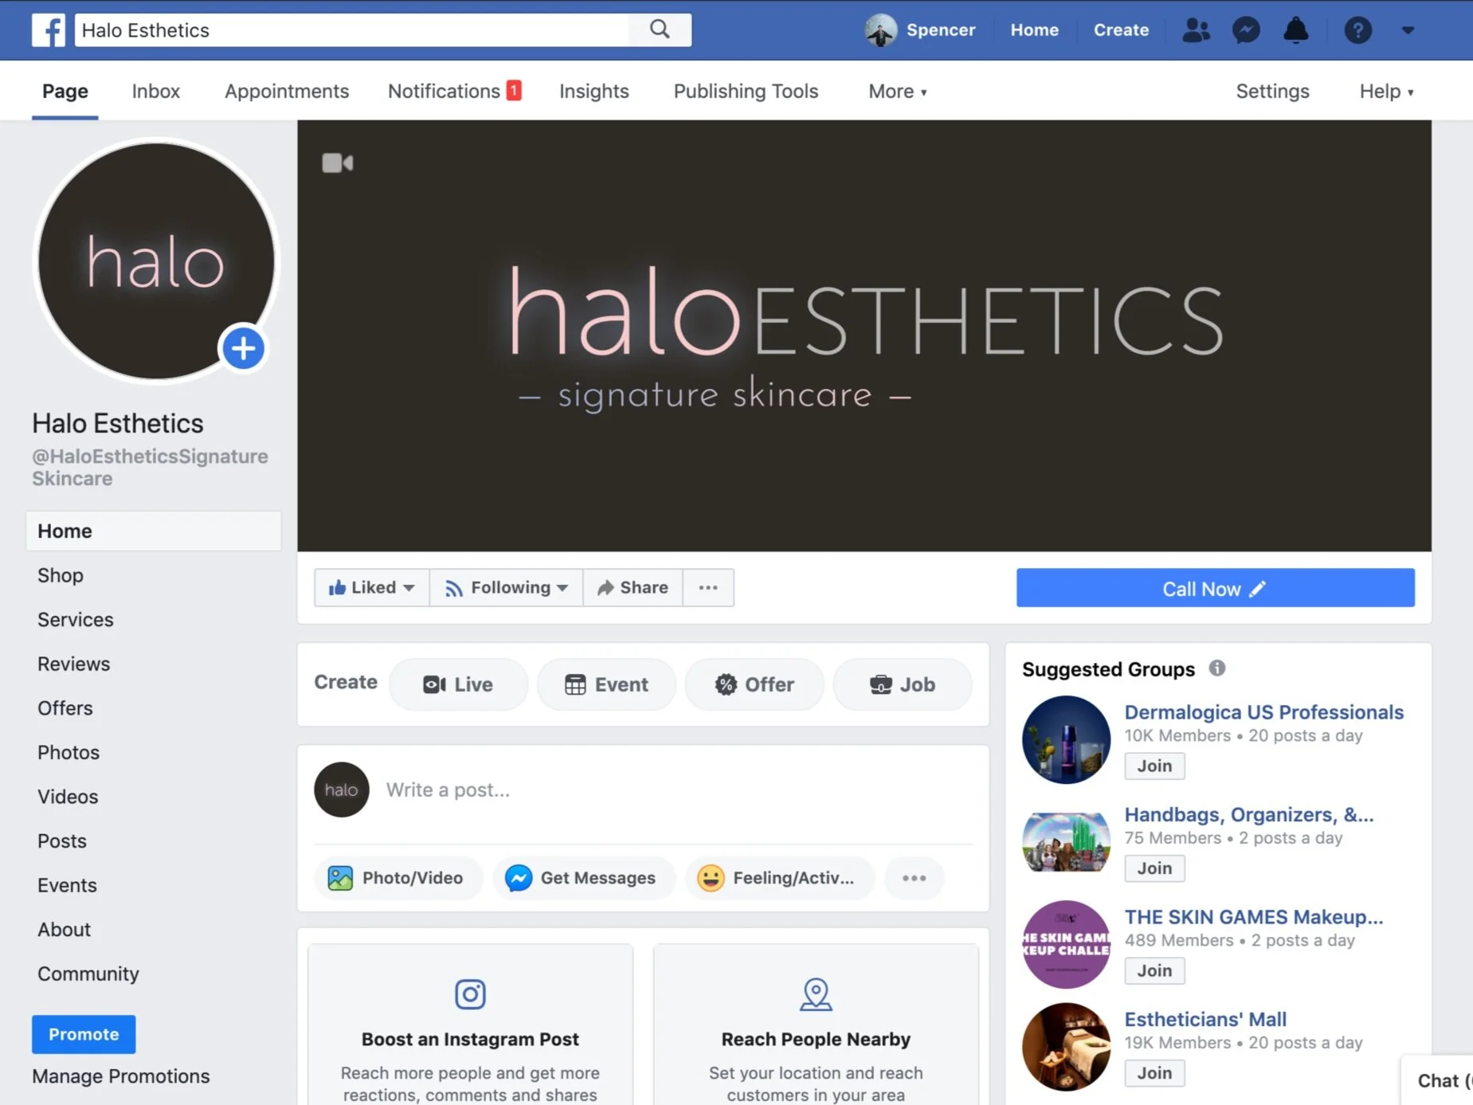Open page Settings
The width and height of the screenshot is (1473, 1105).
click(1272, 92)
